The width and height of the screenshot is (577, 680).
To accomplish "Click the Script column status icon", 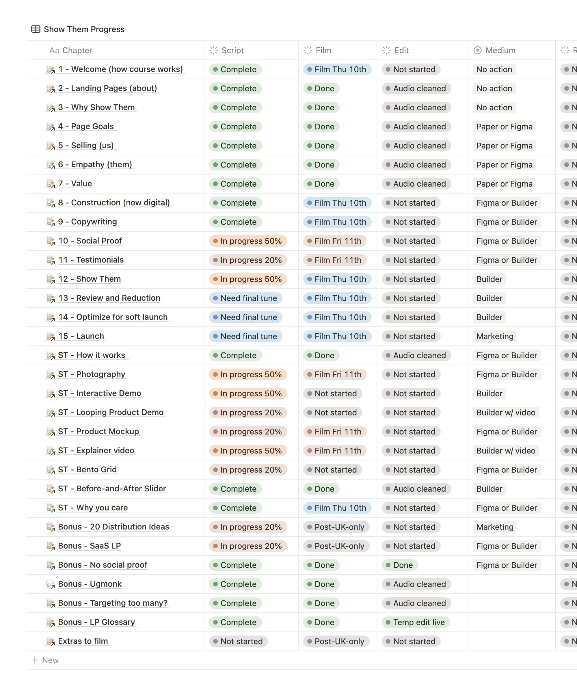I will click(214, 50).
